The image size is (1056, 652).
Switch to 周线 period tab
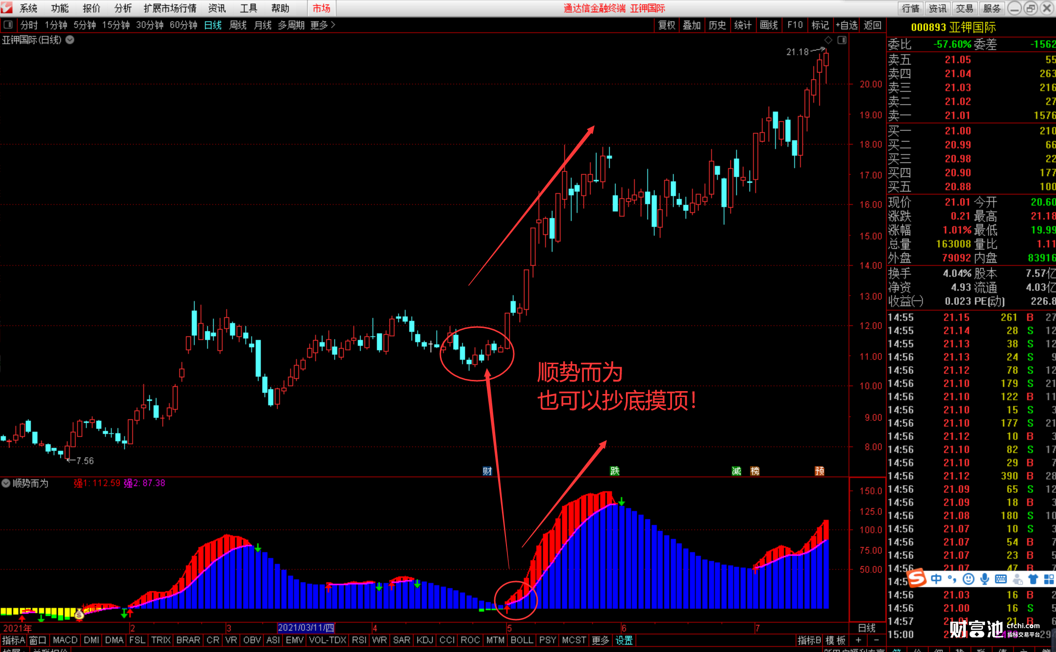tap(238, 25)
